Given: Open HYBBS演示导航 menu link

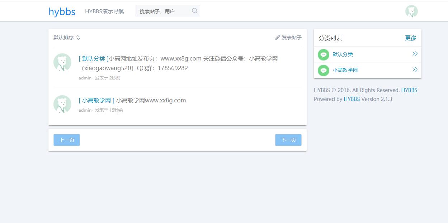Looking at the screenshot, I should tap(104, 11).
